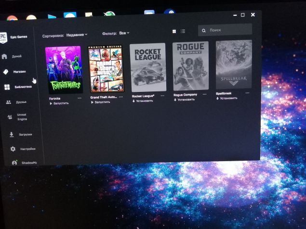Click Запустить under Fortnite

[x=59, y=103]
